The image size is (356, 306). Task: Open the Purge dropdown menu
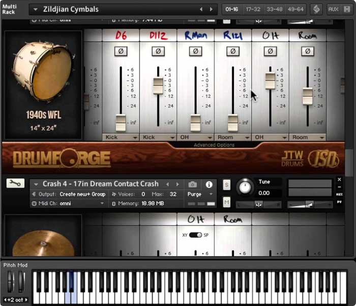(x=200, y=194)
